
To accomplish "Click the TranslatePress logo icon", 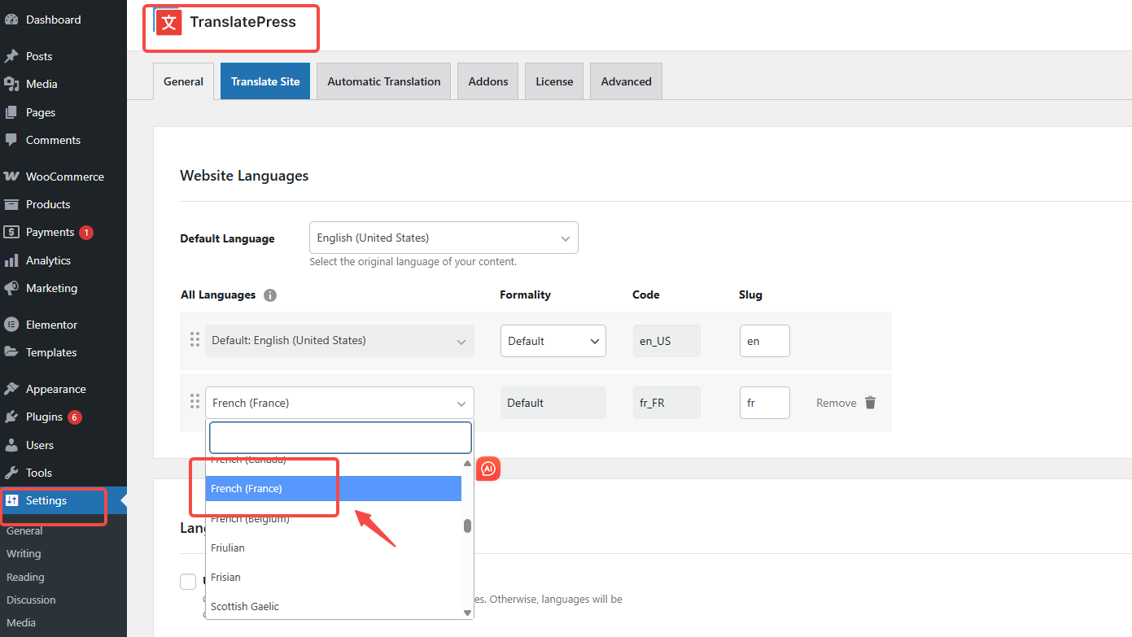I will pos(169,22).
